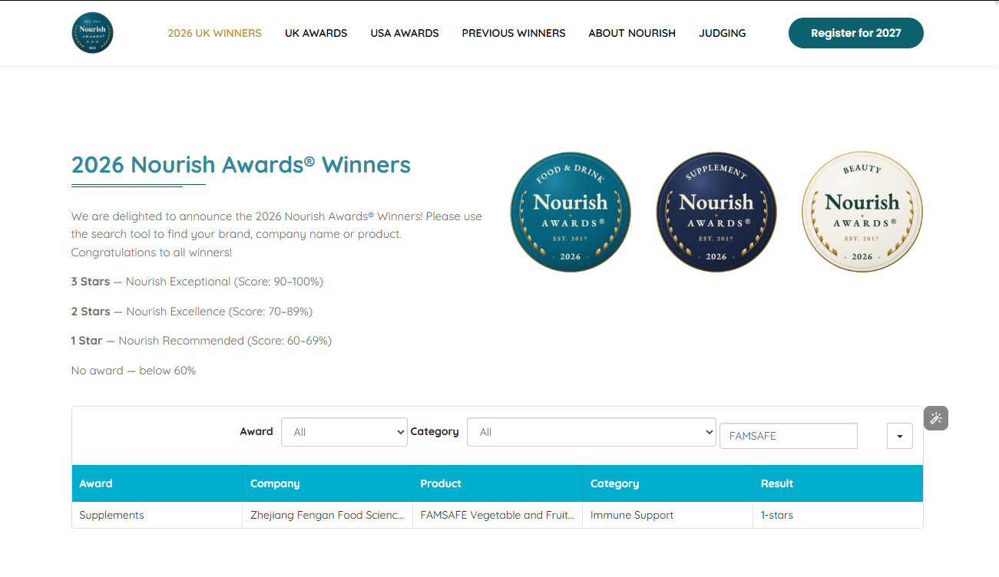
Task: Click the Food & Drink award badge
Action: click(571, 212)
